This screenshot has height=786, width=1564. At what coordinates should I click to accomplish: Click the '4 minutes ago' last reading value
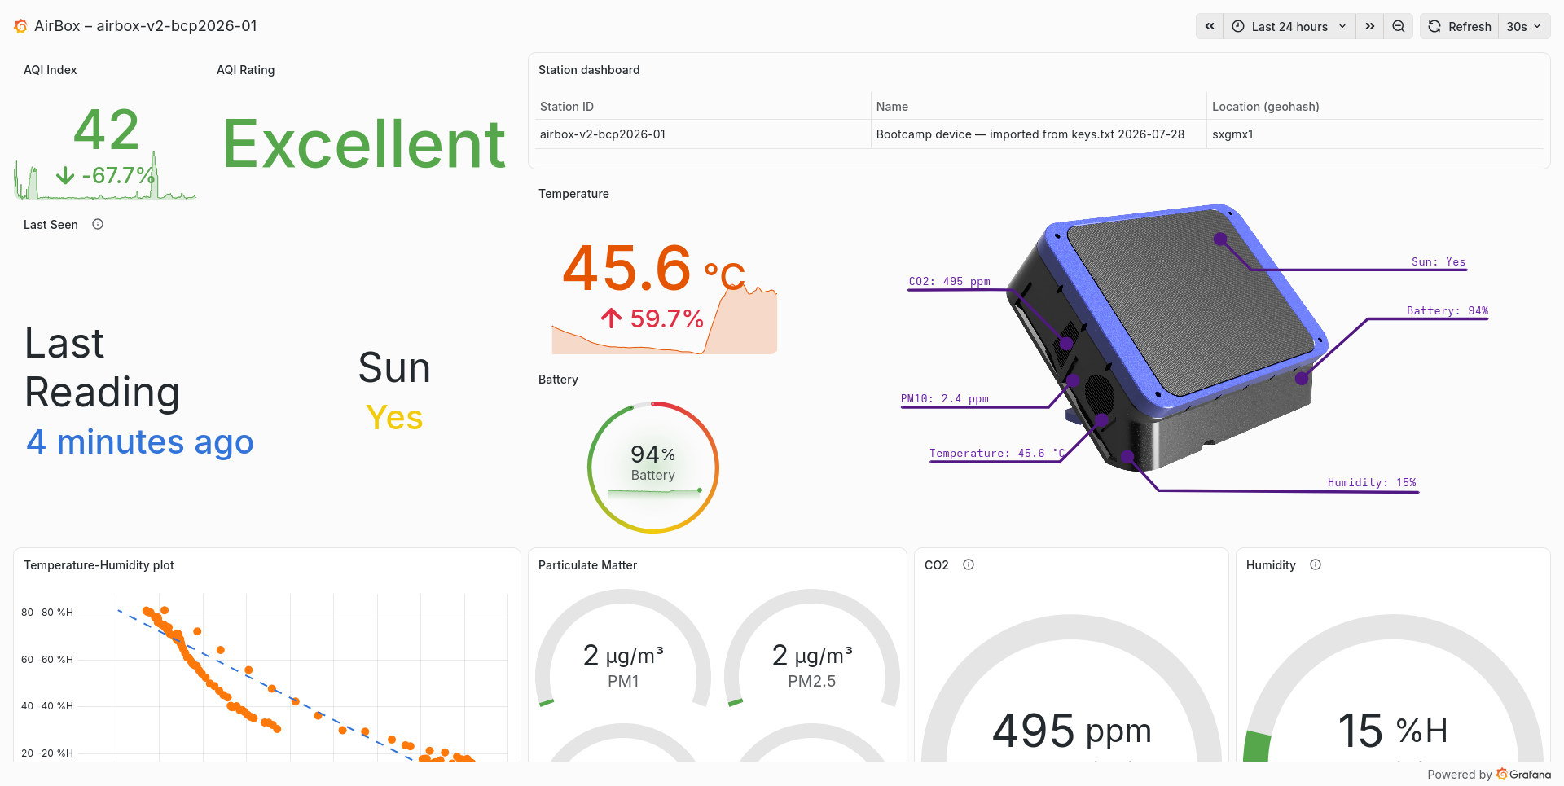click(x=140, y=442)
